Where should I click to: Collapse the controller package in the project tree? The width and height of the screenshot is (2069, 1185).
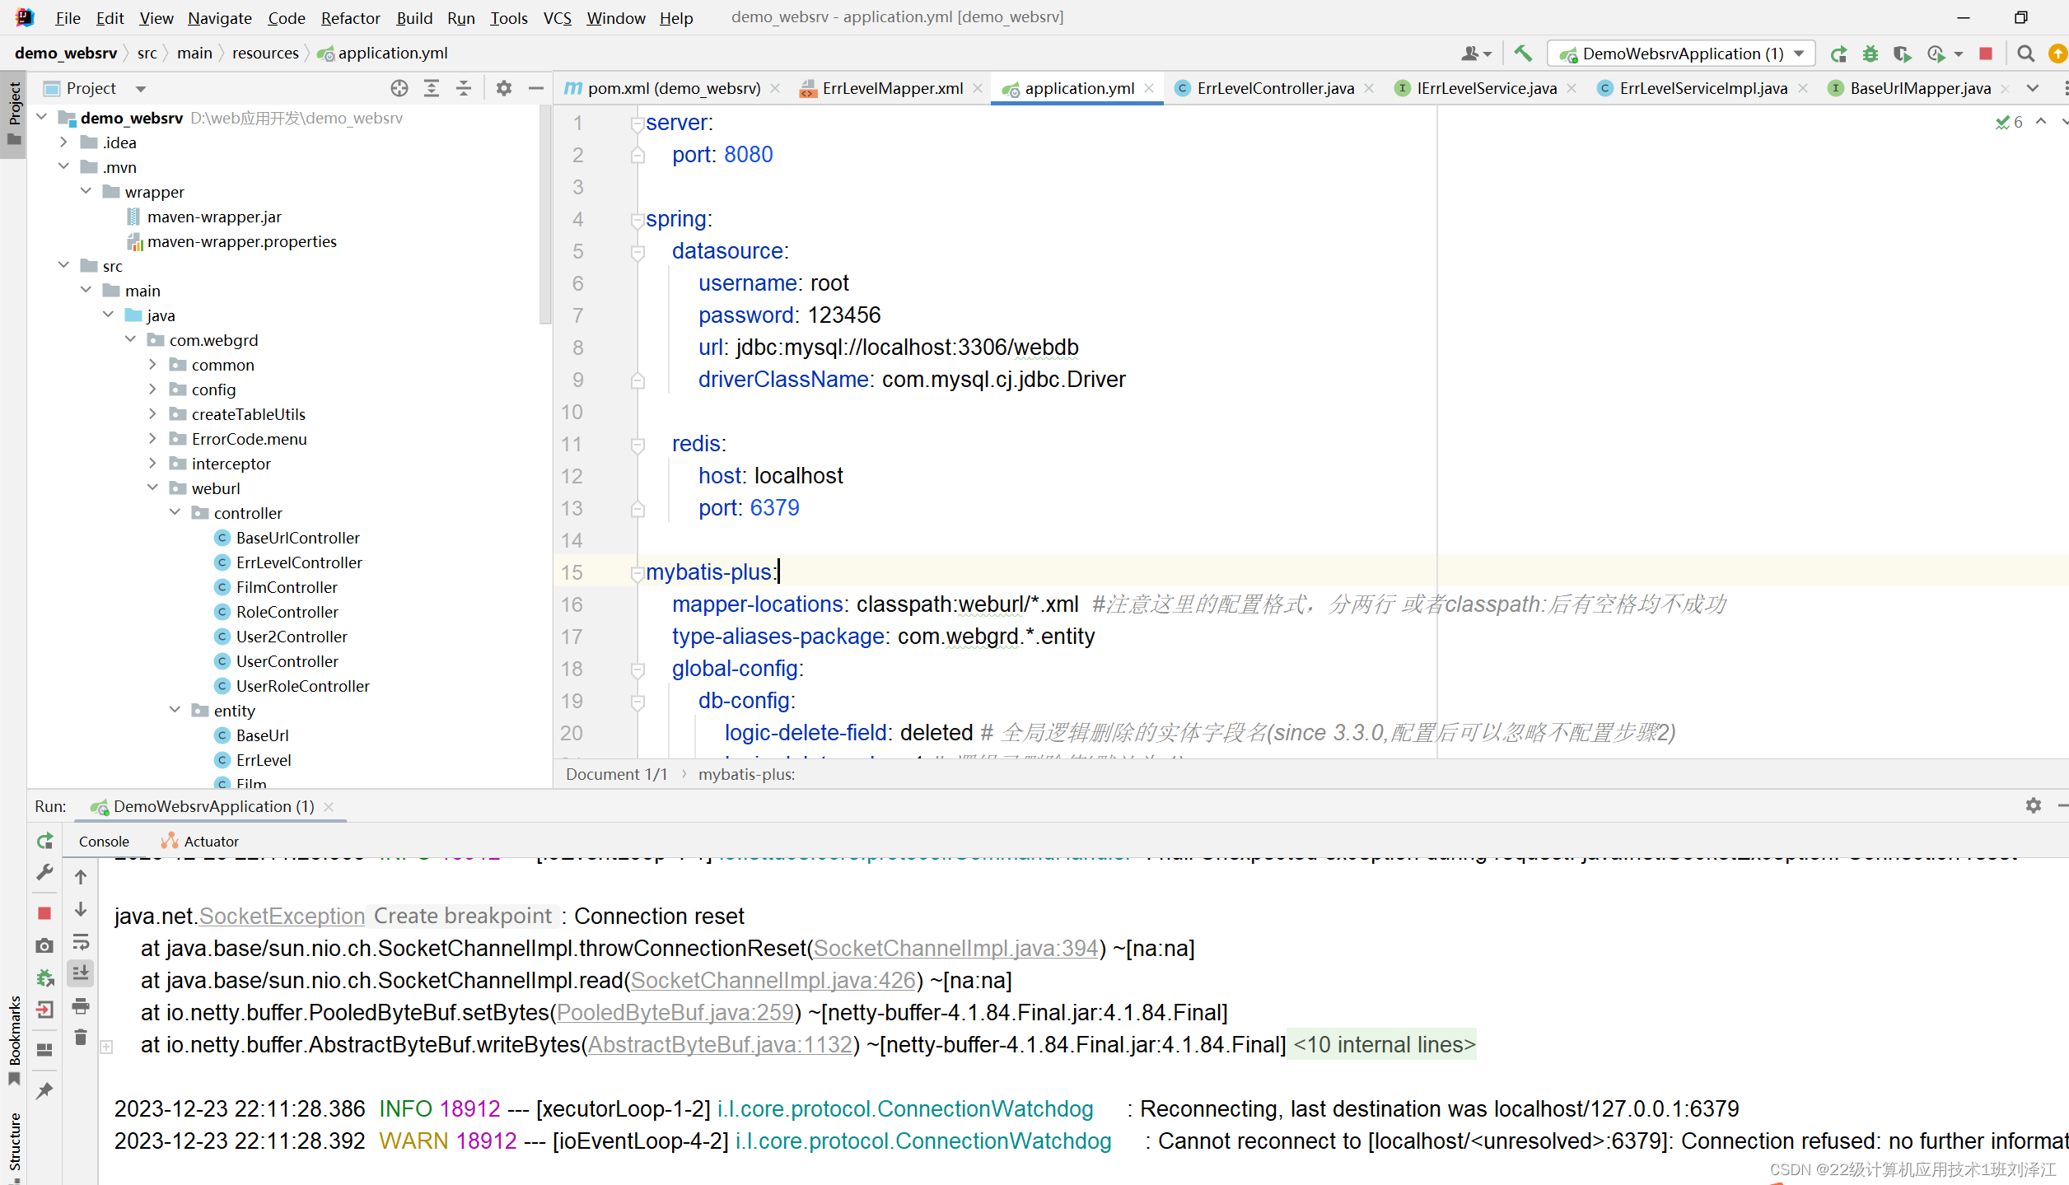pyautogui.click(x=175, y=512)
